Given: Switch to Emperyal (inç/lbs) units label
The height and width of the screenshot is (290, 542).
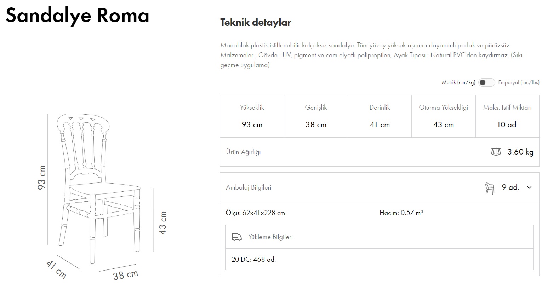Looking at the screenshot, I should [x=519, y=82].
